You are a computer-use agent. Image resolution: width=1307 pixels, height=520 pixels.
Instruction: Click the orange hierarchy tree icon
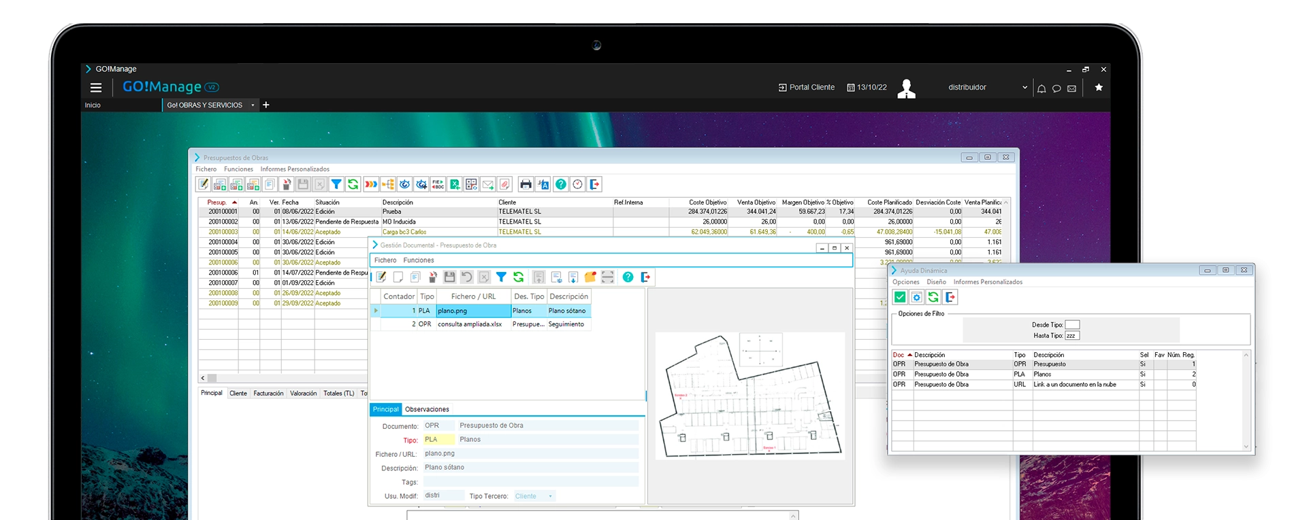pos(388,184)
